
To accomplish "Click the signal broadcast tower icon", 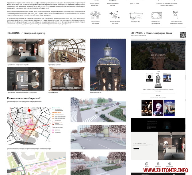I will 176,15.
